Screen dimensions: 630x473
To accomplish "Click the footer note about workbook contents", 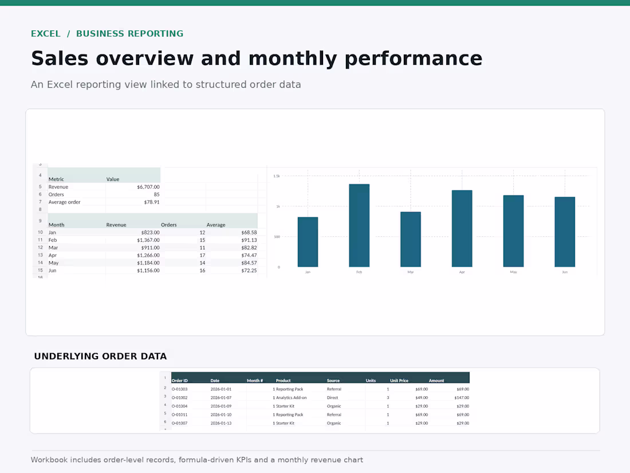I will tap(197, 460).
